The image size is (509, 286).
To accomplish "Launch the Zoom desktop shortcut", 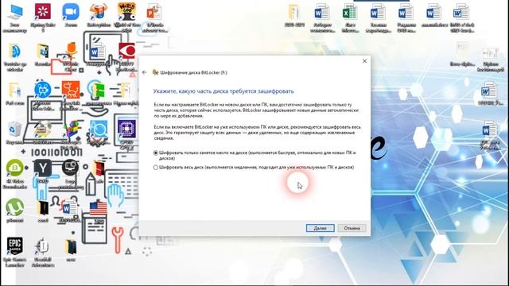I will click(71, 12).
